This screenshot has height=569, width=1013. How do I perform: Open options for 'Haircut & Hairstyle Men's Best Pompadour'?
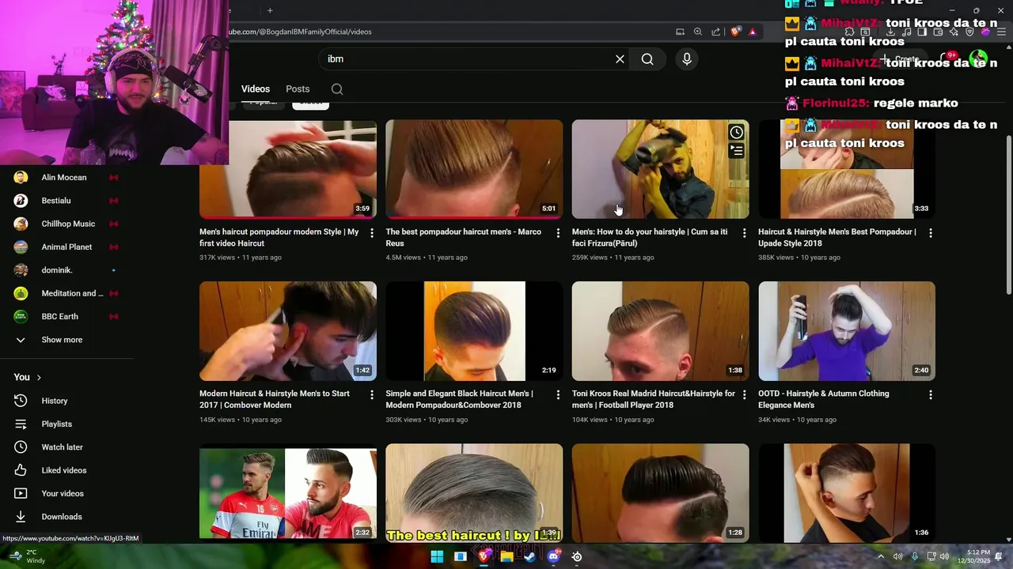[x=931, y=233]
